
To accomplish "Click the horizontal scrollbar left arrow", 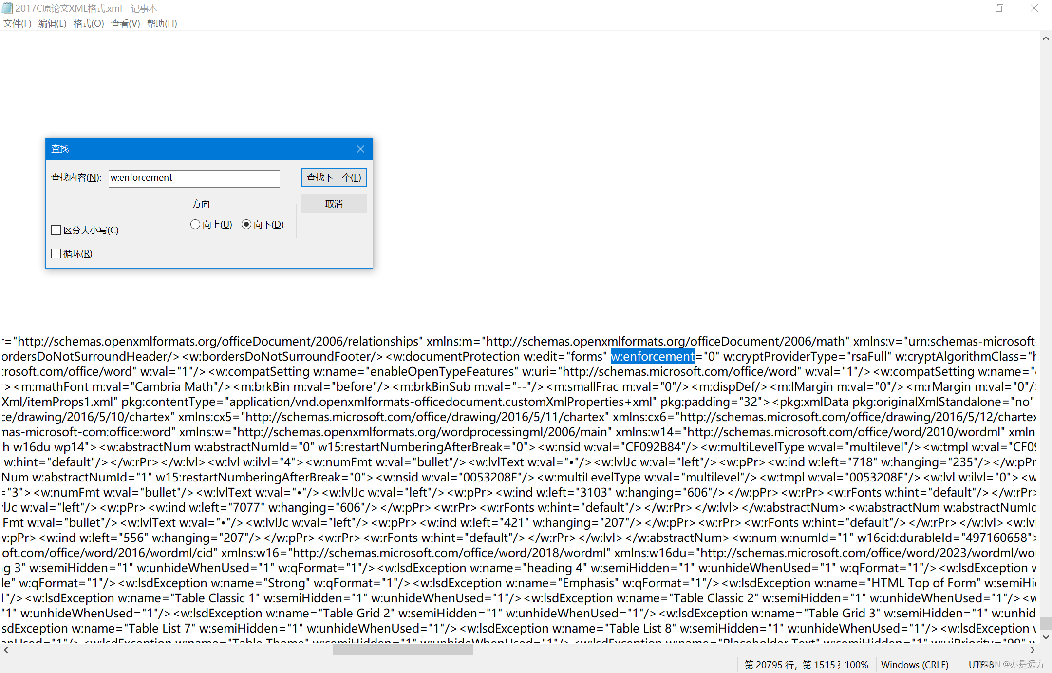I will coord(6,650).
